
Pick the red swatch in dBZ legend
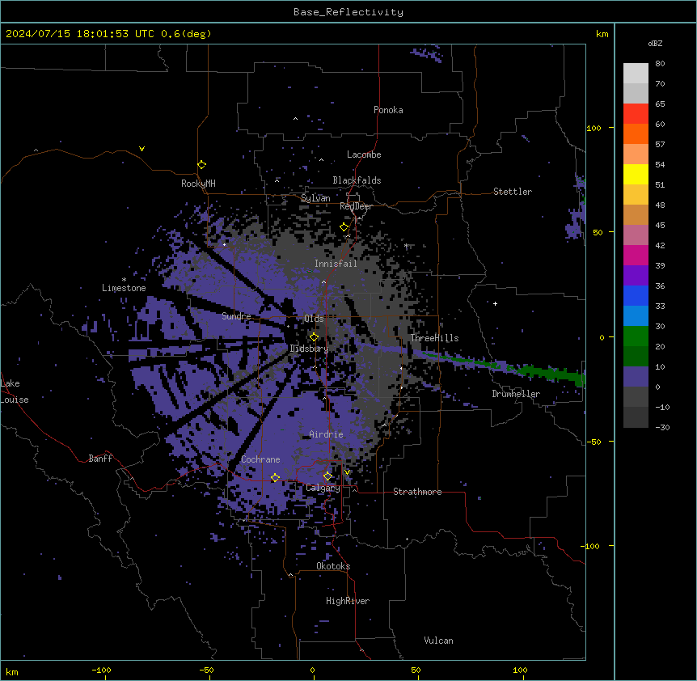coord(636,114)
